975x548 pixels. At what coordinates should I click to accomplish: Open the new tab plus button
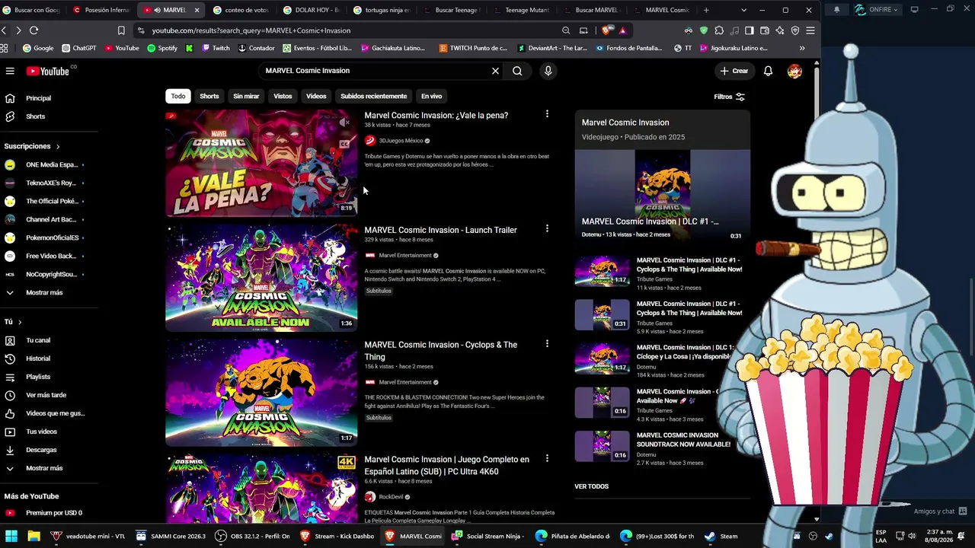click(706, 10)
